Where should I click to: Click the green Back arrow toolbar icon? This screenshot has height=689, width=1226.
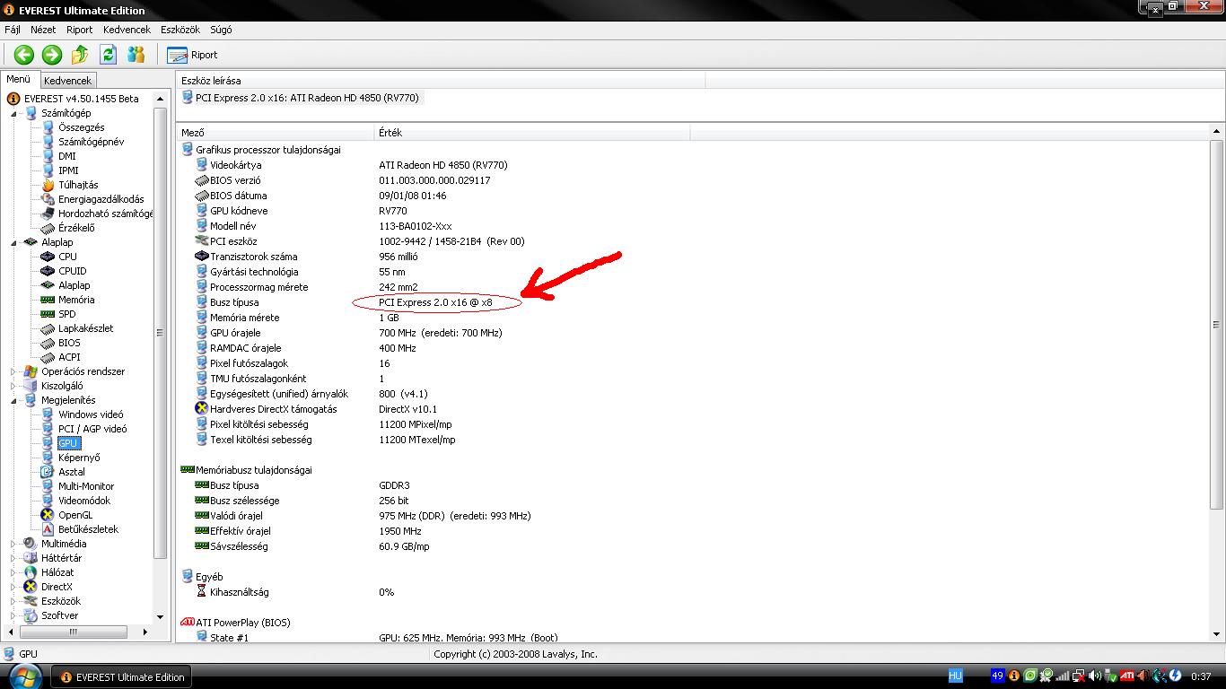24,55
